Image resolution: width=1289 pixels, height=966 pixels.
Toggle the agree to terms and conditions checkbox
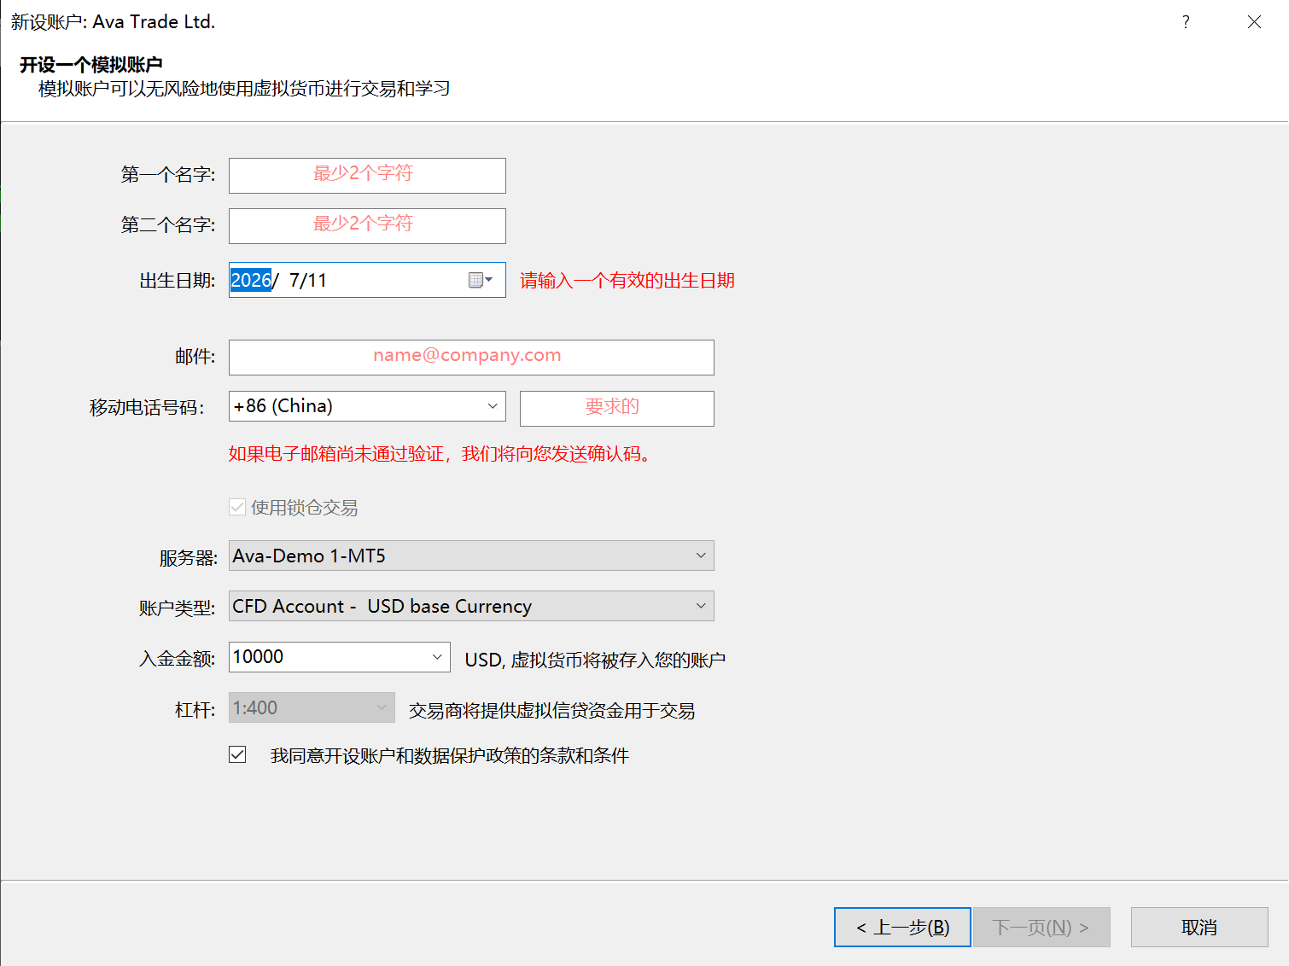(x=237, y=755)
